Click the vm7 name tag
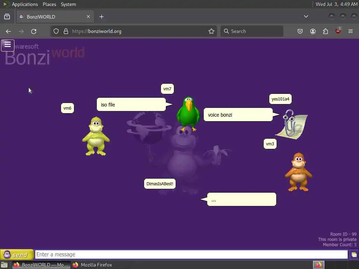Image resolution: width=359 pixels, height=269 pixels. point(167,89)
